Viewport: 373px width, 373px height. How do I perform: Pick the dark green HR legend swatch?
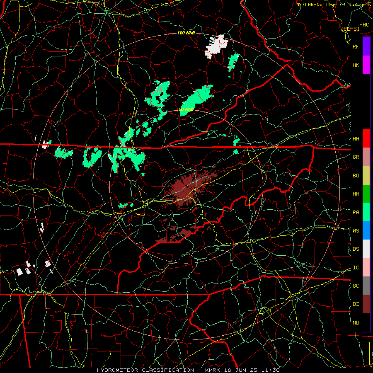[x=366, y=194]
